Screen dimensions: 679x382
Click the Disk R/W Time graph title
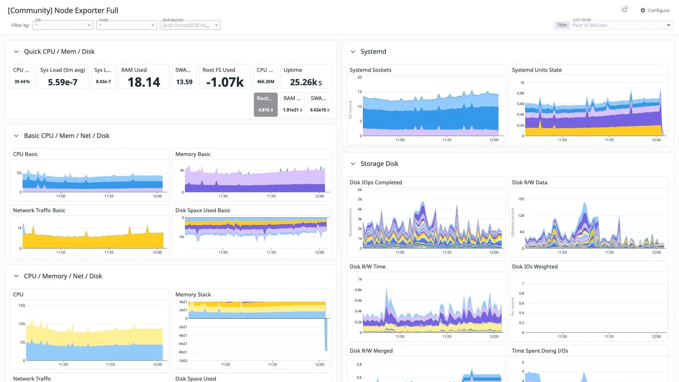point(367,267)
